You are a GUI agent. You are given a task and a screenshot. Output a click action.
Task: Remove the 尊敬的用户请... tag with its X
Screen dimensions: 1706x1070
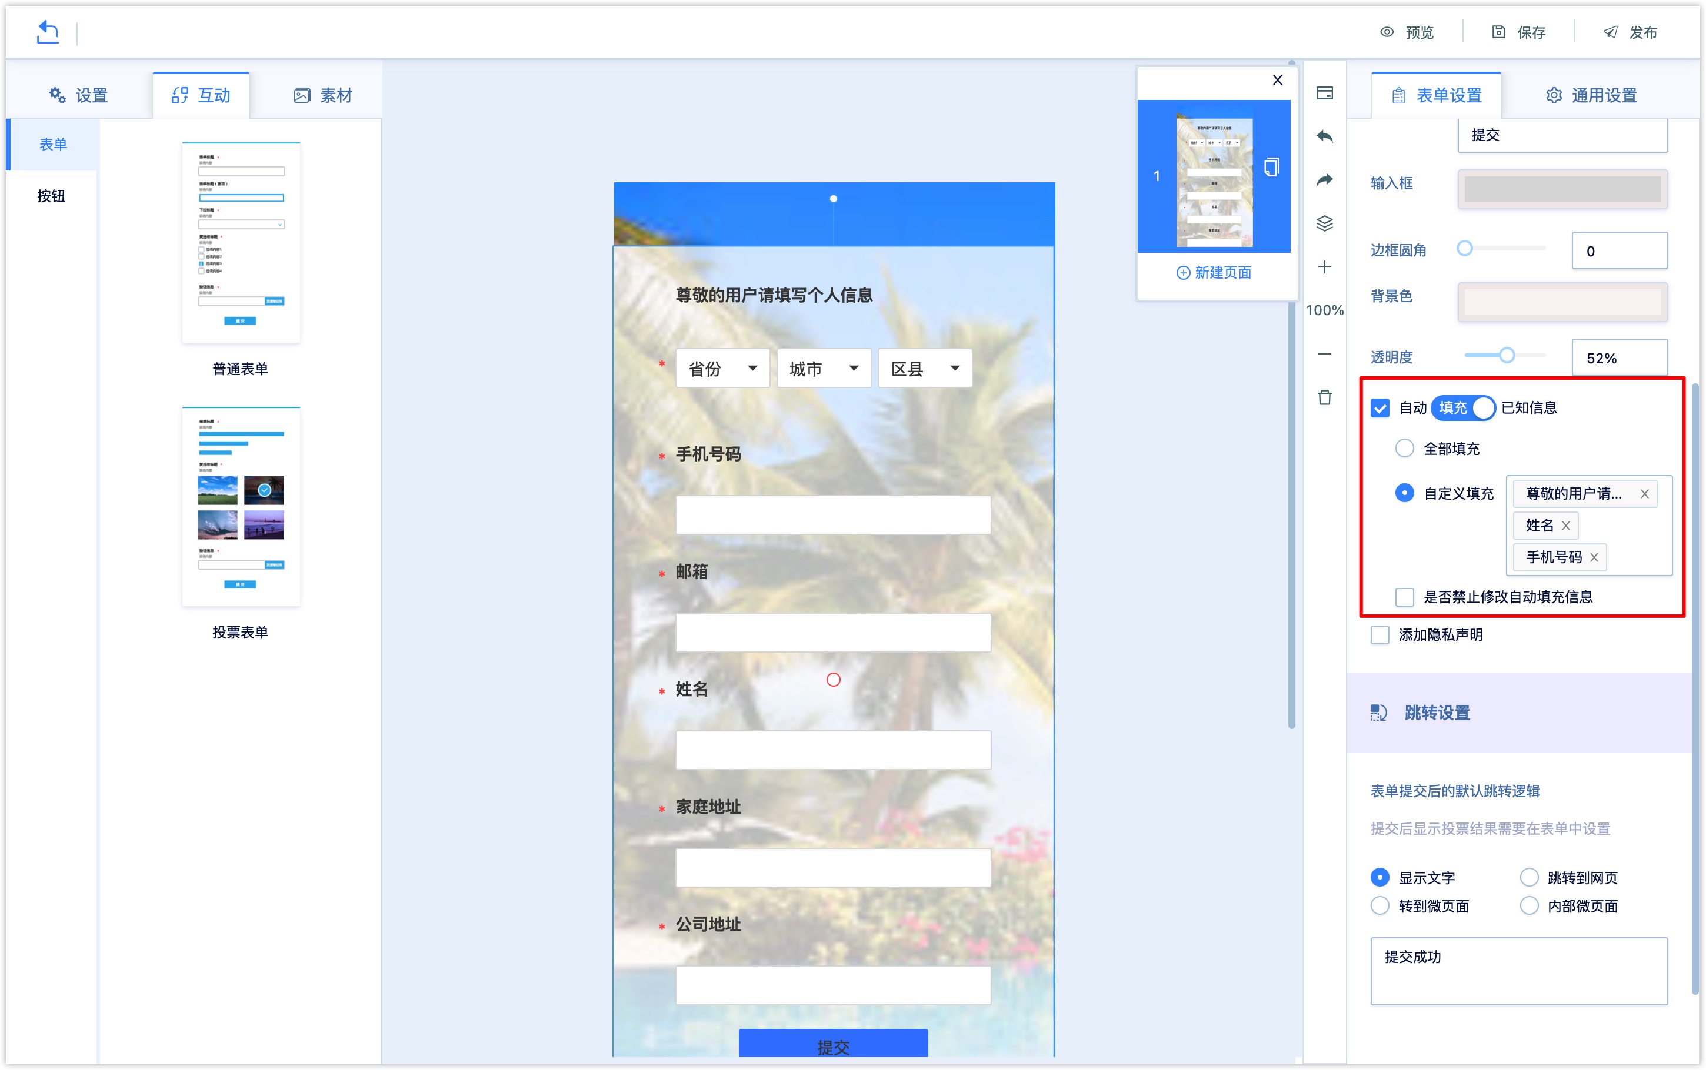tap(1644, 494)
